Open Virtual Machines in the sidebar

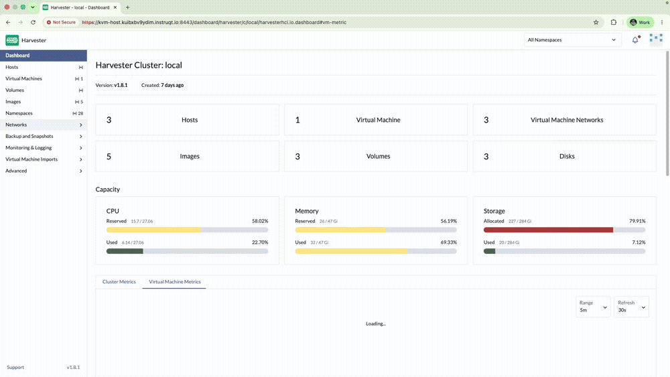(43, 78)
